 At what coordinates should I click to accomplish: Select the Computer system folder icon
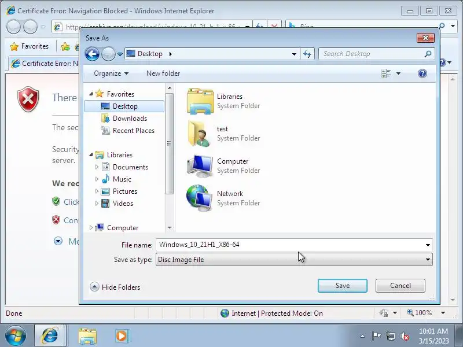tap(200, 166)
